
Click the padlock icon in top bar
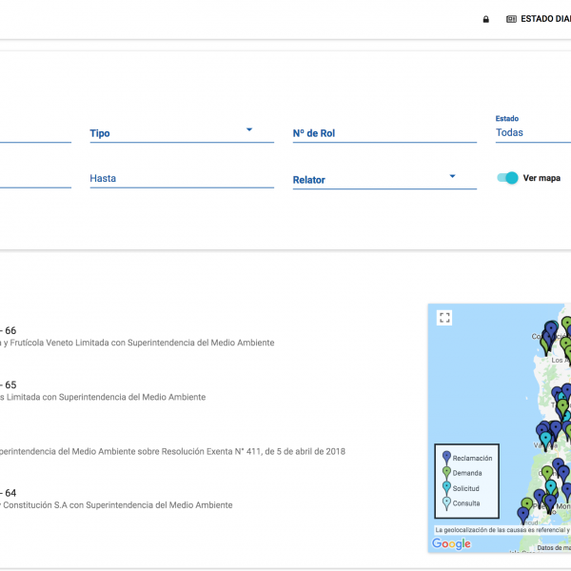[x=485, y=19]
